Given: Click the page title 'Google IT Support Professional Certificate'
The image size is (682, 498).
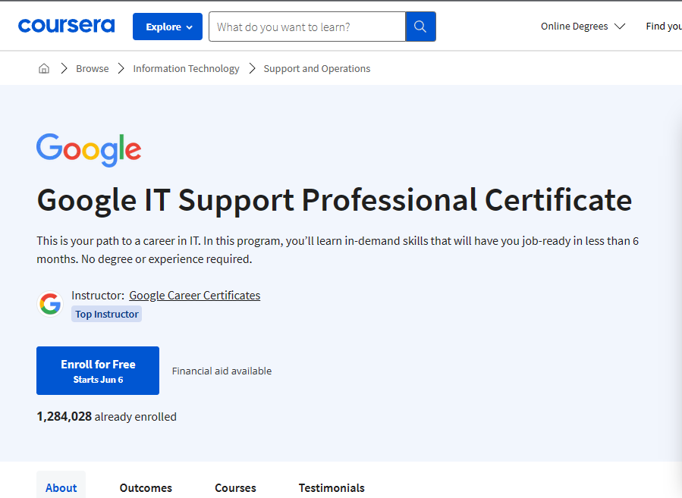Looking at the screenshot, I should [x=334, y=200].
